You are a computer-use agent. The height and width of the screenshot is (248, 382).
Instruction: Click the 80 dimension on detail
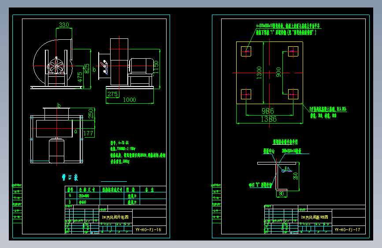coord(282,194)
